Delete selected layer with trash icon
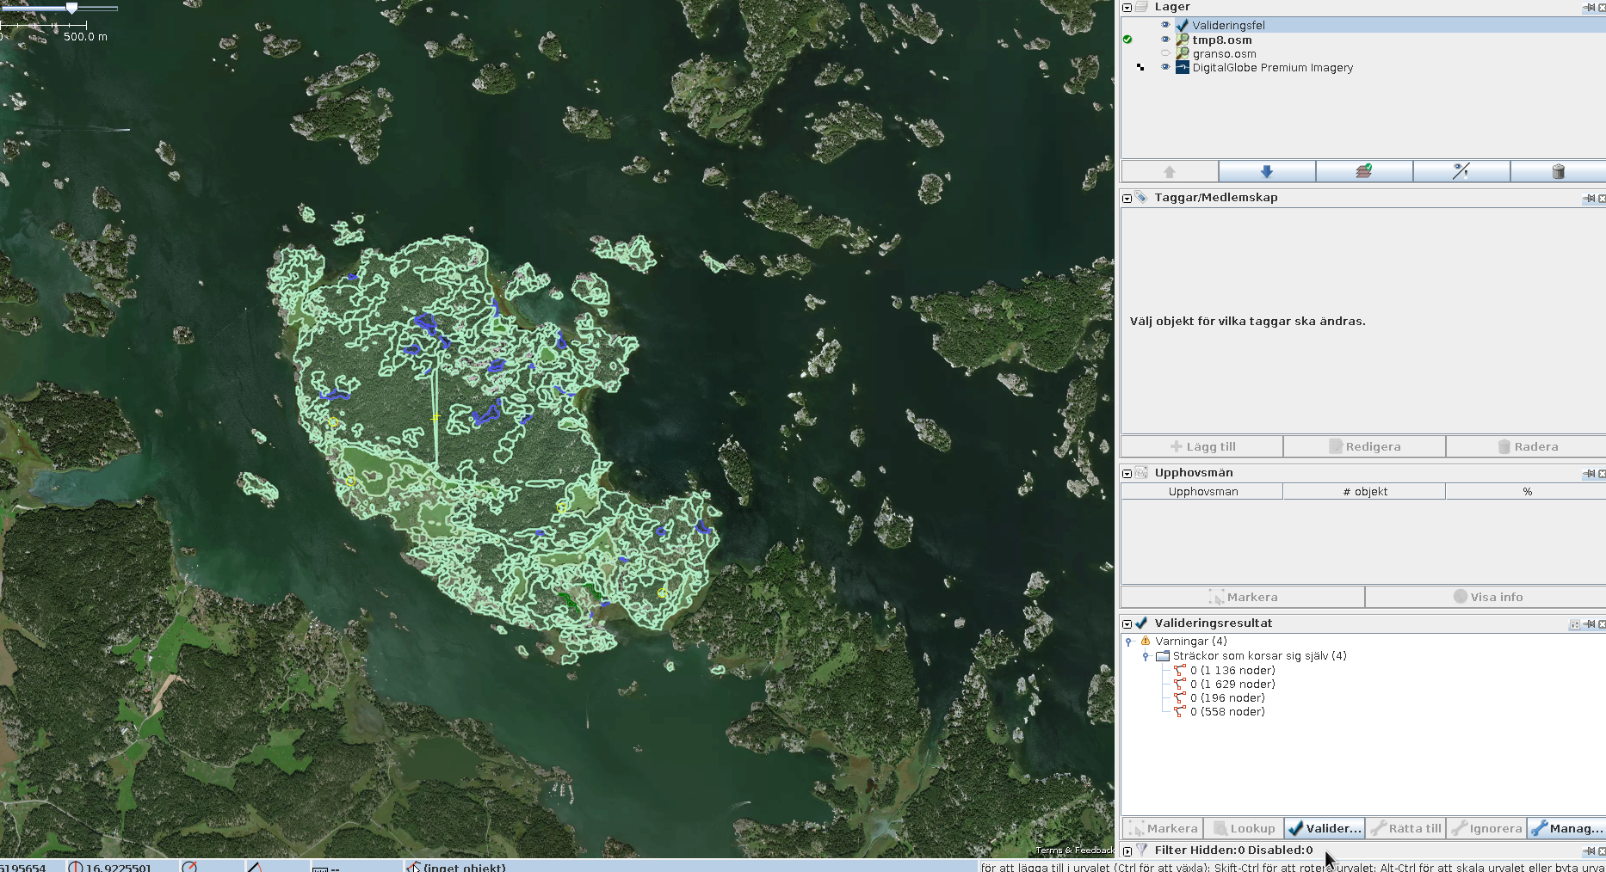This screenshot has height=872, width=1606. pos(1557,171)
